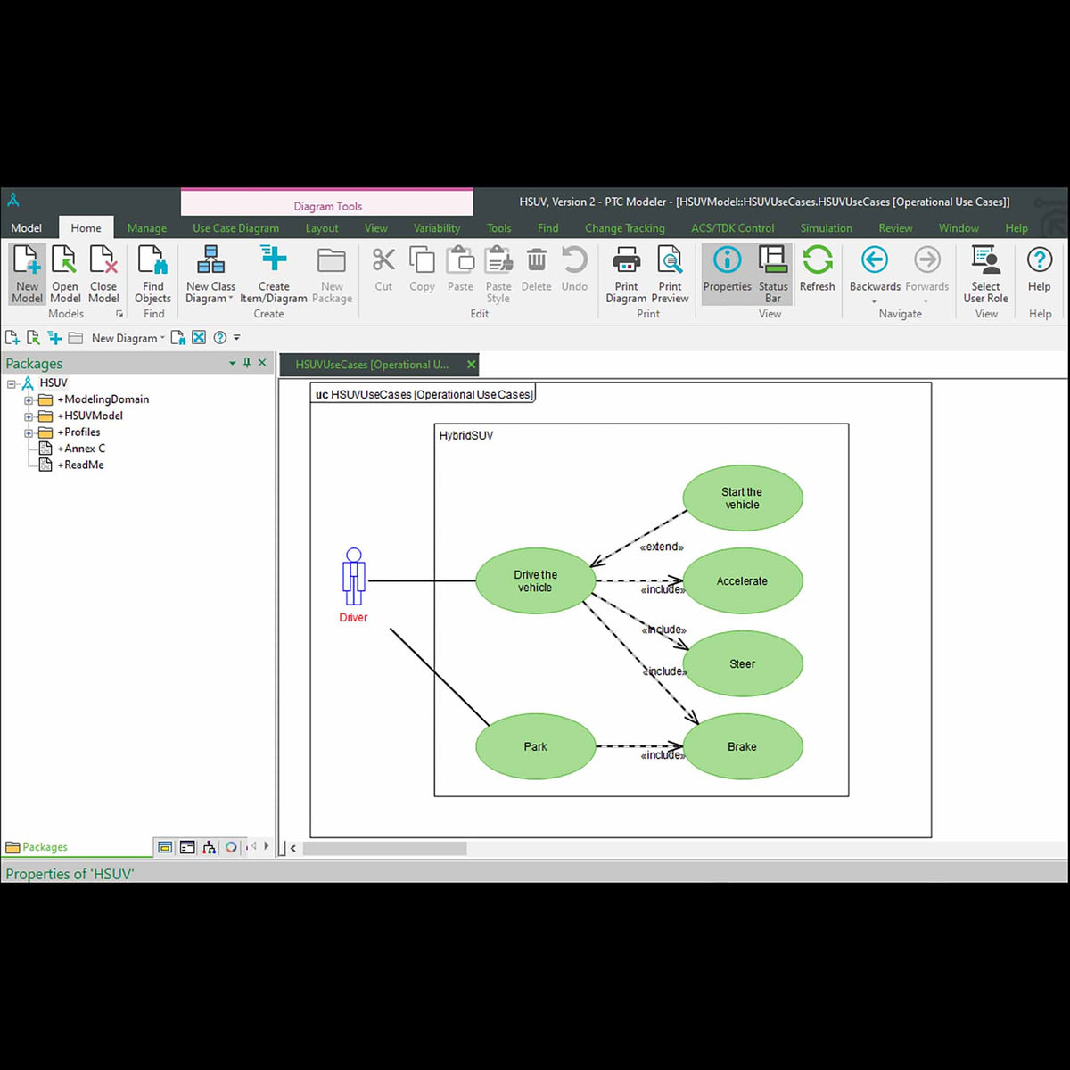Click quick-access new model icon
Image resolution: width=1070 pixels, height=1070 pixels.
[x=12, y=338]
